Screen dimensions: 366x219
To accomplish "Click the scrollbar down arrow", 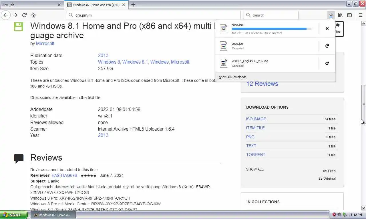I will click(x=364, y=208).
